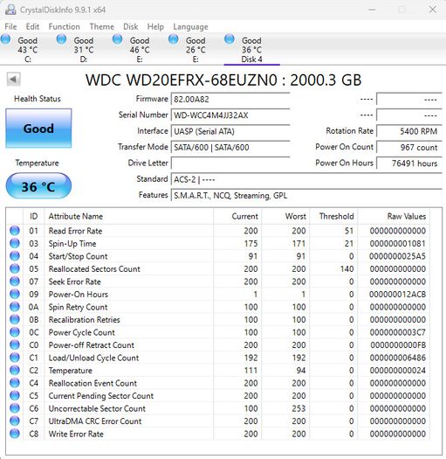Screen dimensions: 446x459
Task: Click the Raw Values column header
Action: (394, 216)
